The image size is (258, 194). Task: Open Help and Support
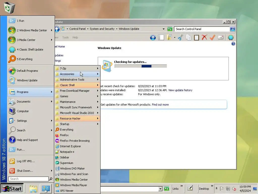coord(30,140)
